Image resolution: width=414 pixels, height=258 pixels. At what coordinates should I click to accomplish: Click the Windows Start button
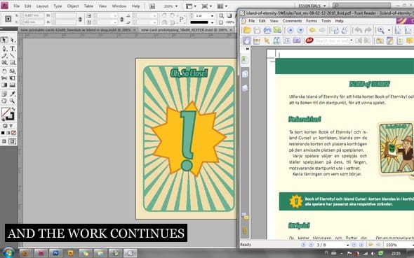8,252
